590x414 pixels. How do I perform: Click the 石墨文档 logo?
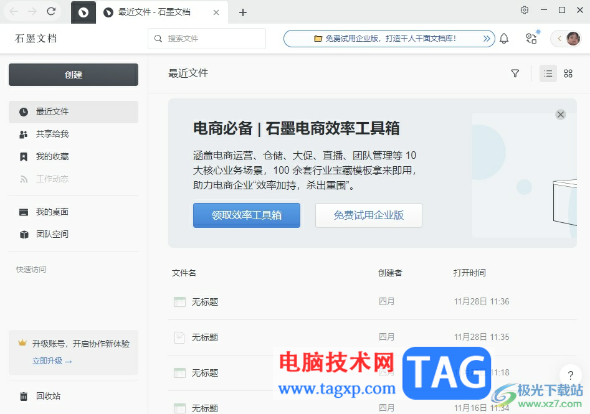(36, 39)
